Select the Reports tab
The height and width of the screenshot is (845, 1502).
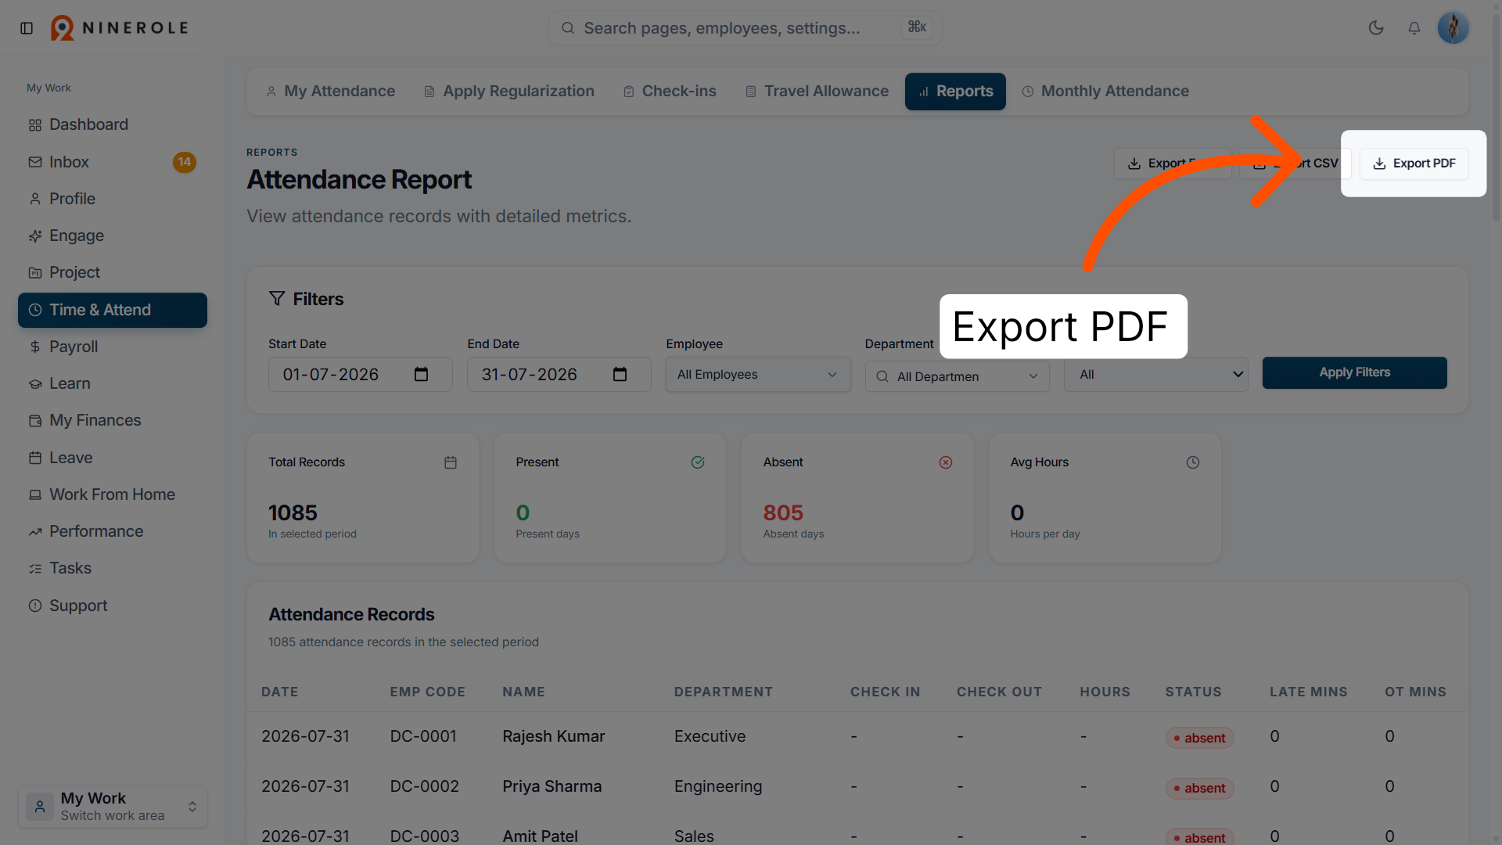point(955,92)
